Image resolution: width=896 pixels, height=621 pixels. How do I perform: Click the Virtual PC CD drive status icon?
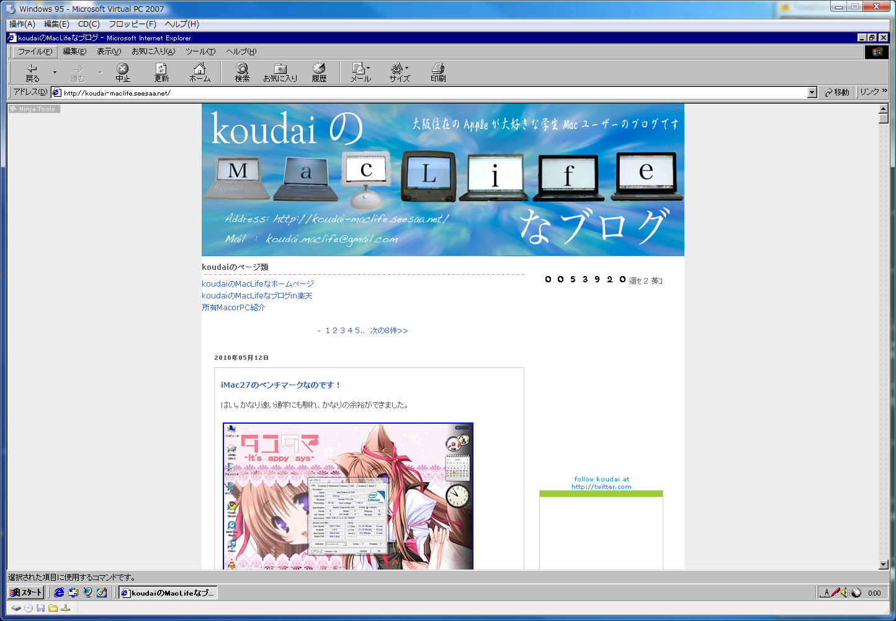pos(29,608)
